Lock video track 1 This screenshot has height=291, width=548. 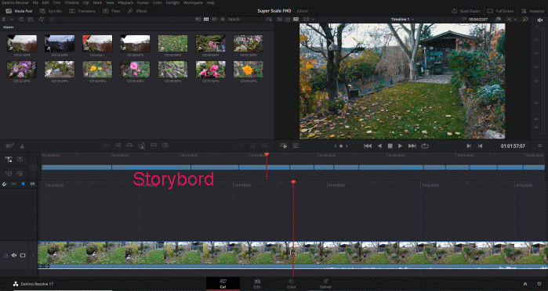[5, 256]
